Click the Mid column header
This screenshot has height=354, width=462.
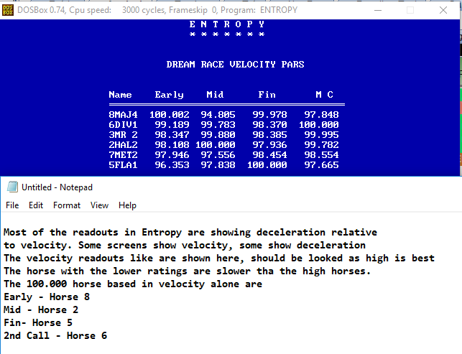pyautogui.click(x=215, y=95)
